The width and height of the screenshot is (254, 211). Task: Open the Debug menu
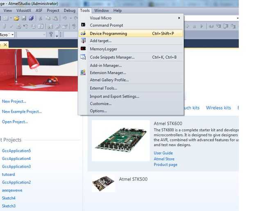(70, 11)
